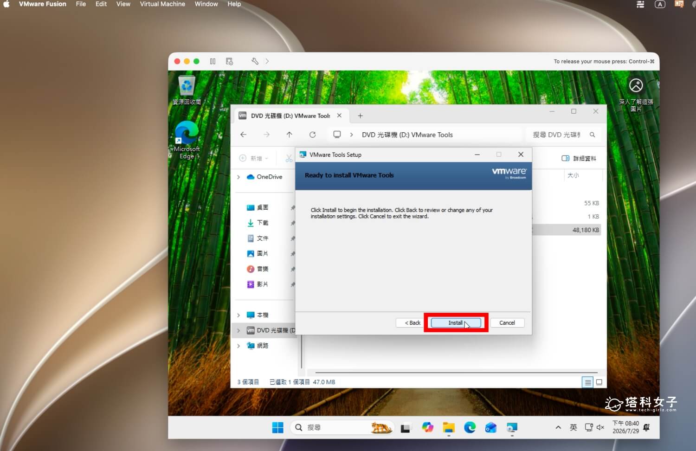
Task: Open the Microsoft Edge desktop shortcut
Action: [x=187, y=140]
